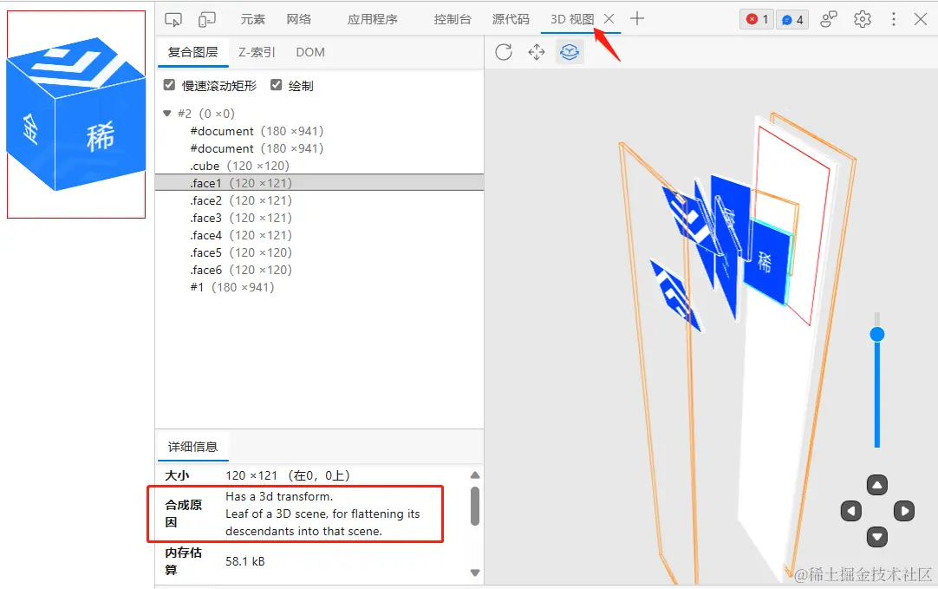Click the rendered cube in page preview

point(76,114)
